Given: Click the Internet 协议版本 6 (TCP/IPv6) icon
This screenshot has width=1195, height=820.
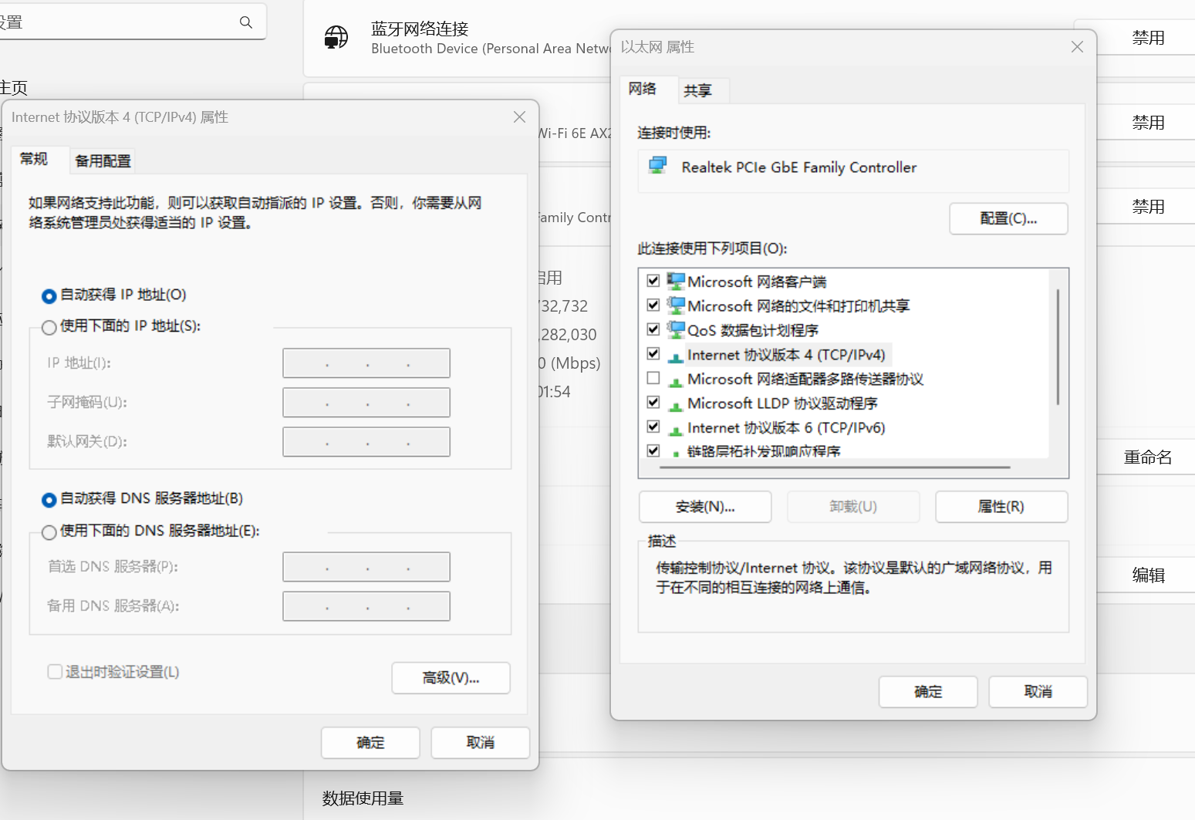Looking at the screenshot, I should tap(676, 427).
